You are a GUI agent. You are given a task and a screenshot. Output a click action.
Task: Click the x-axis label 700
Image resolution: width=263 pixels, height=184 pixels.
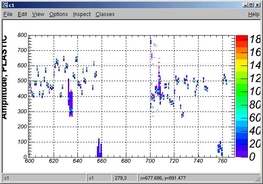[150, 161]
